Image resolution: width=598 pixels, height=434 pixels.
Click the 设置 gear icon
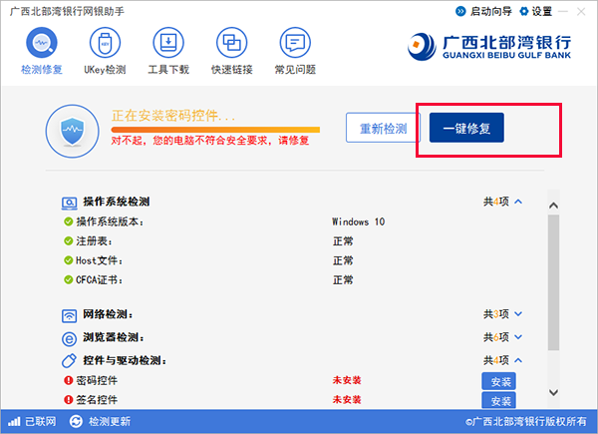tap(524, 11)
